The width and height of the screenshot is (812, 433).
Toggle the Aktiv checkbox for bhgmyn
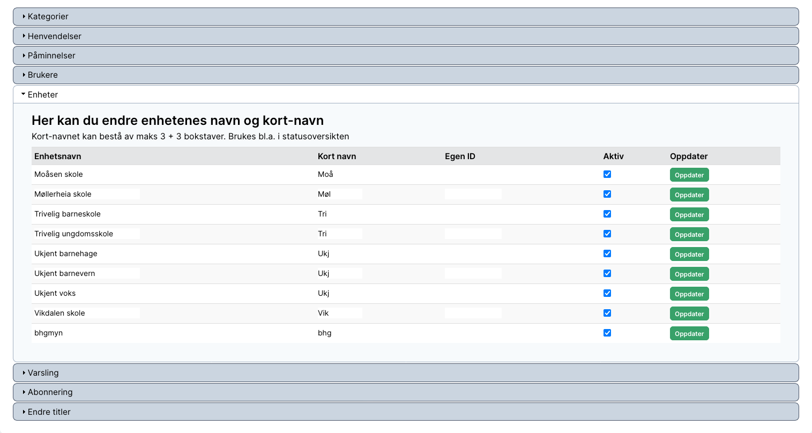[x=607, y=333]
